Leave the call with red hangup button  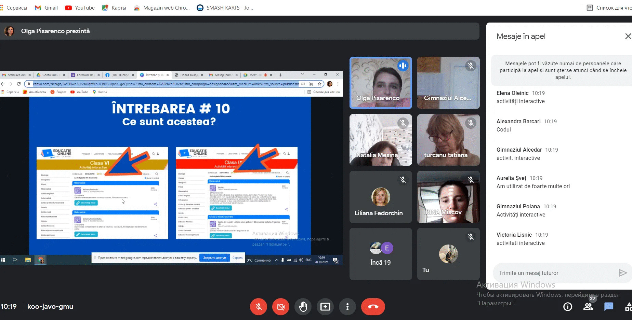373,307
